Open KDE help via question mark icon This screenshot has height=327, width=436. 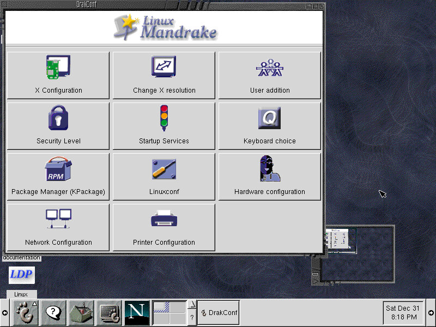pos(53,312)
